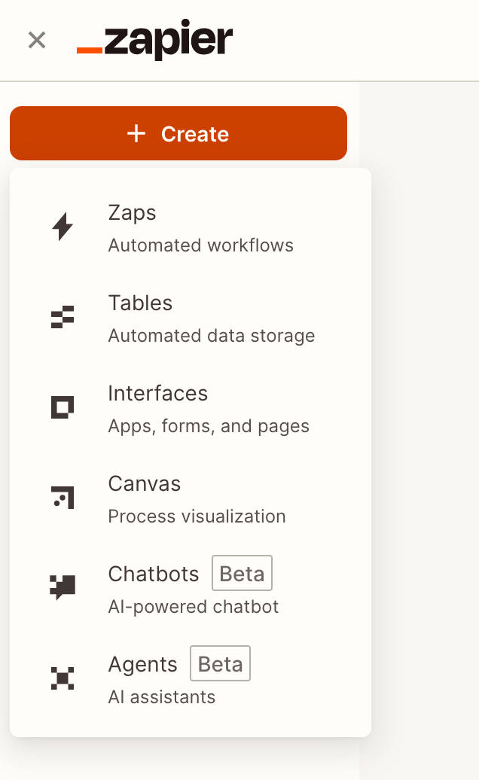The height and width of the screenshot is (780, 479).
Task: Choose Interfaces from Create menu
Action: coord(158,394)
